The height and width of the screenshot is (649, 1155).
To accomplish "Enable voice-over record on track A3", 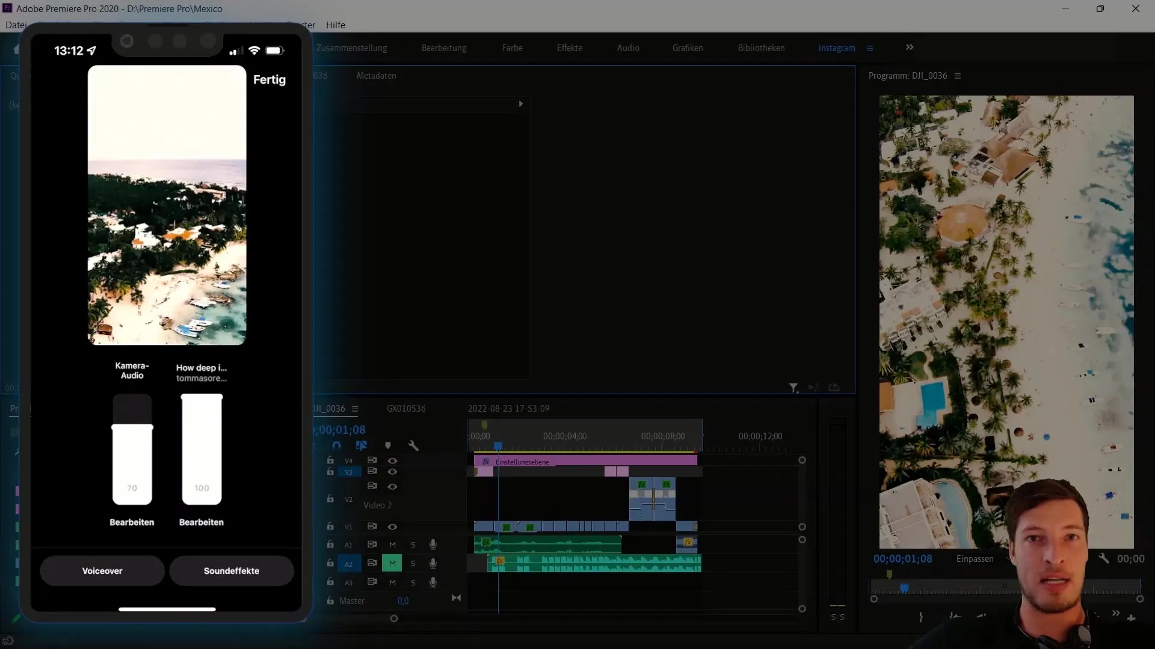I will pos(433,582).
